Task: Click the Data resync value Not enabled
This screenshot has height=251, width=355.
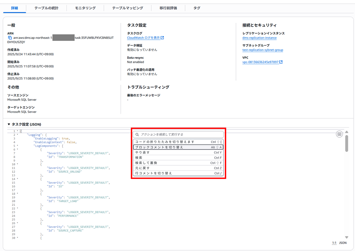Action: point(135,62)
